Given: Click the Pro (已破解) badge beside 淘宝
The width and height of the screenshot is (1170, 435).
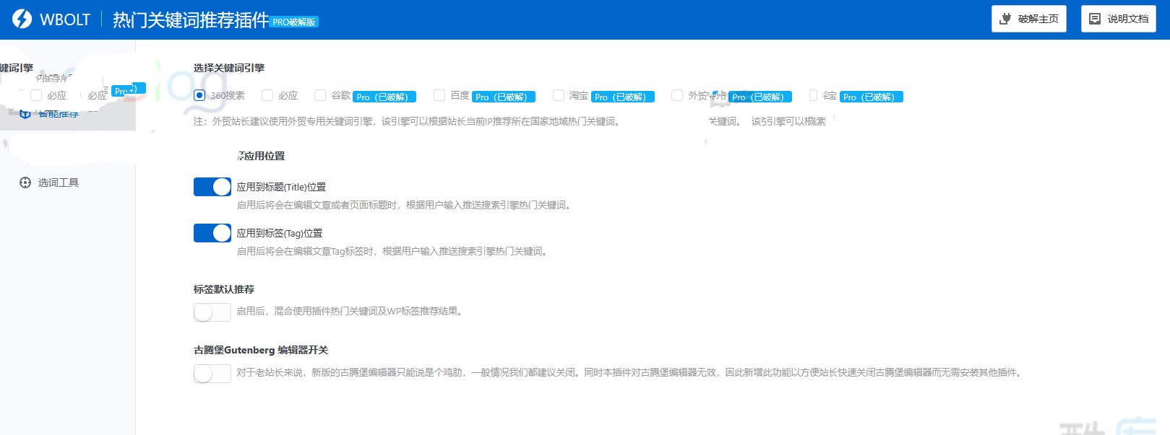Looking at the screenshot, I should (x=623, y=97).
